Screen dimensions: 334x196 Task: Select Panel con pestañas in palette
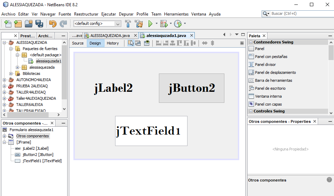271,57
